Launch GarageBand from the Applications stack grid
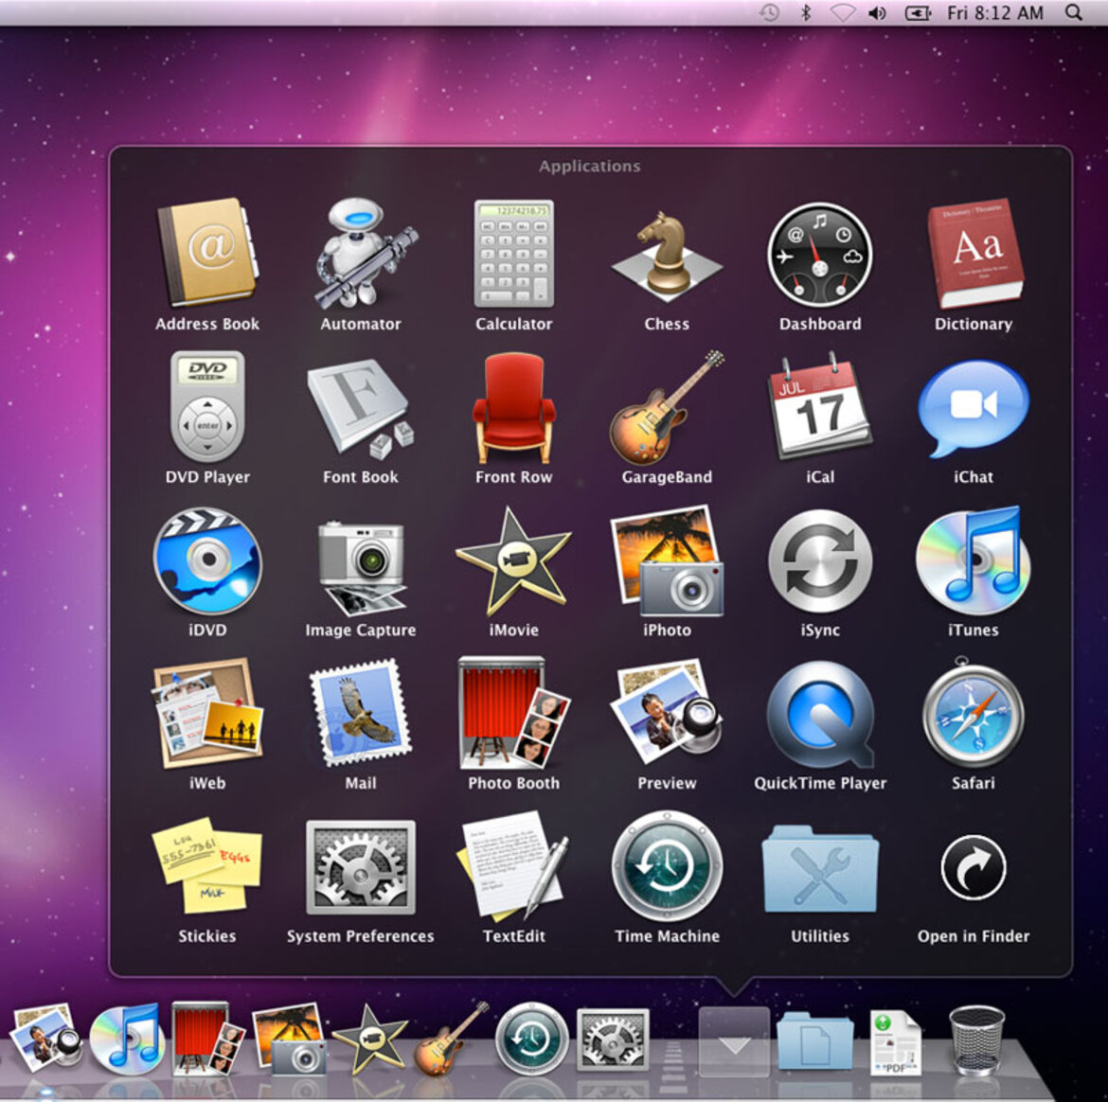This screenshot has width=1108, height=1102. point(667,406)
